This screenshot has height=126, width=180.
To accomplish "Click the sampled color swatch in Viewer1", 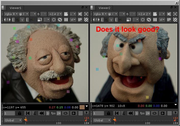I will 82,107.
